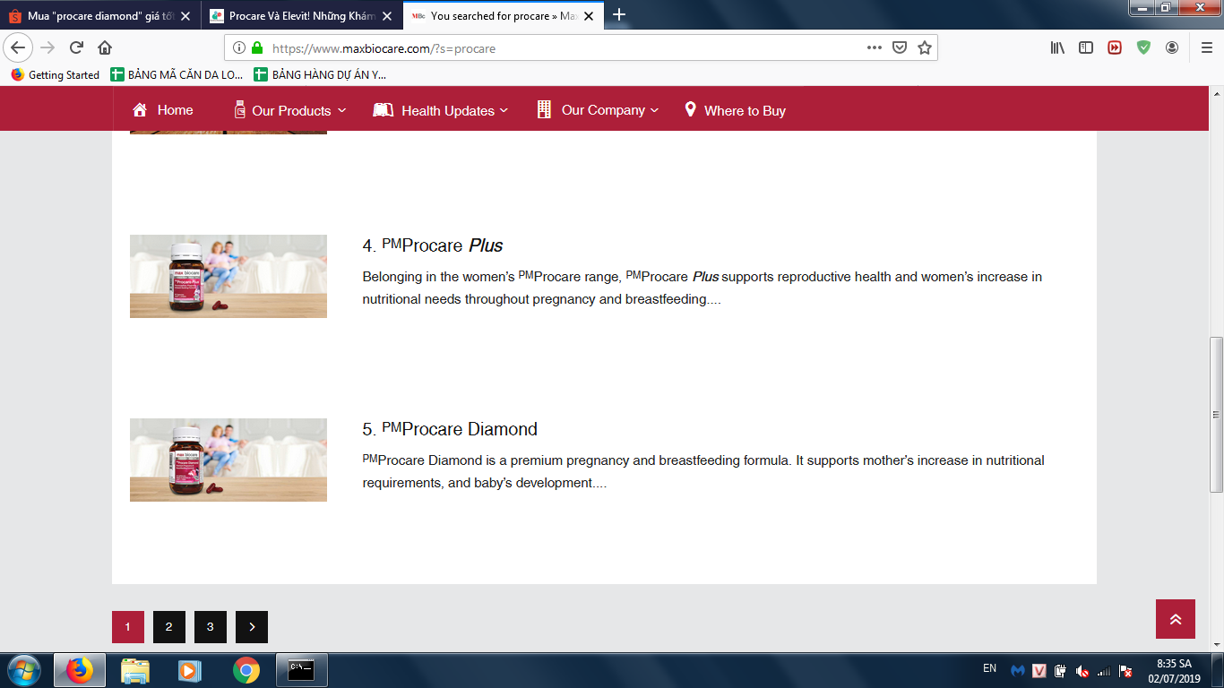This screenshot has width=1224, height=688.
Task: Open the Firefox hamburger menu
Action: (1206, 48)
